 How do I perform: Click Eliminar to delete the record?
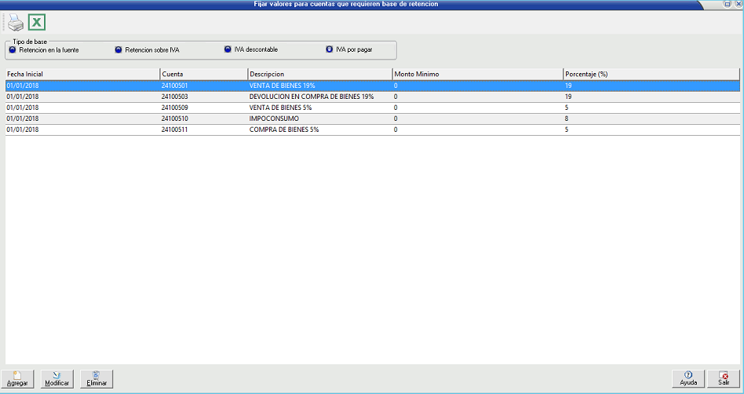97,379
